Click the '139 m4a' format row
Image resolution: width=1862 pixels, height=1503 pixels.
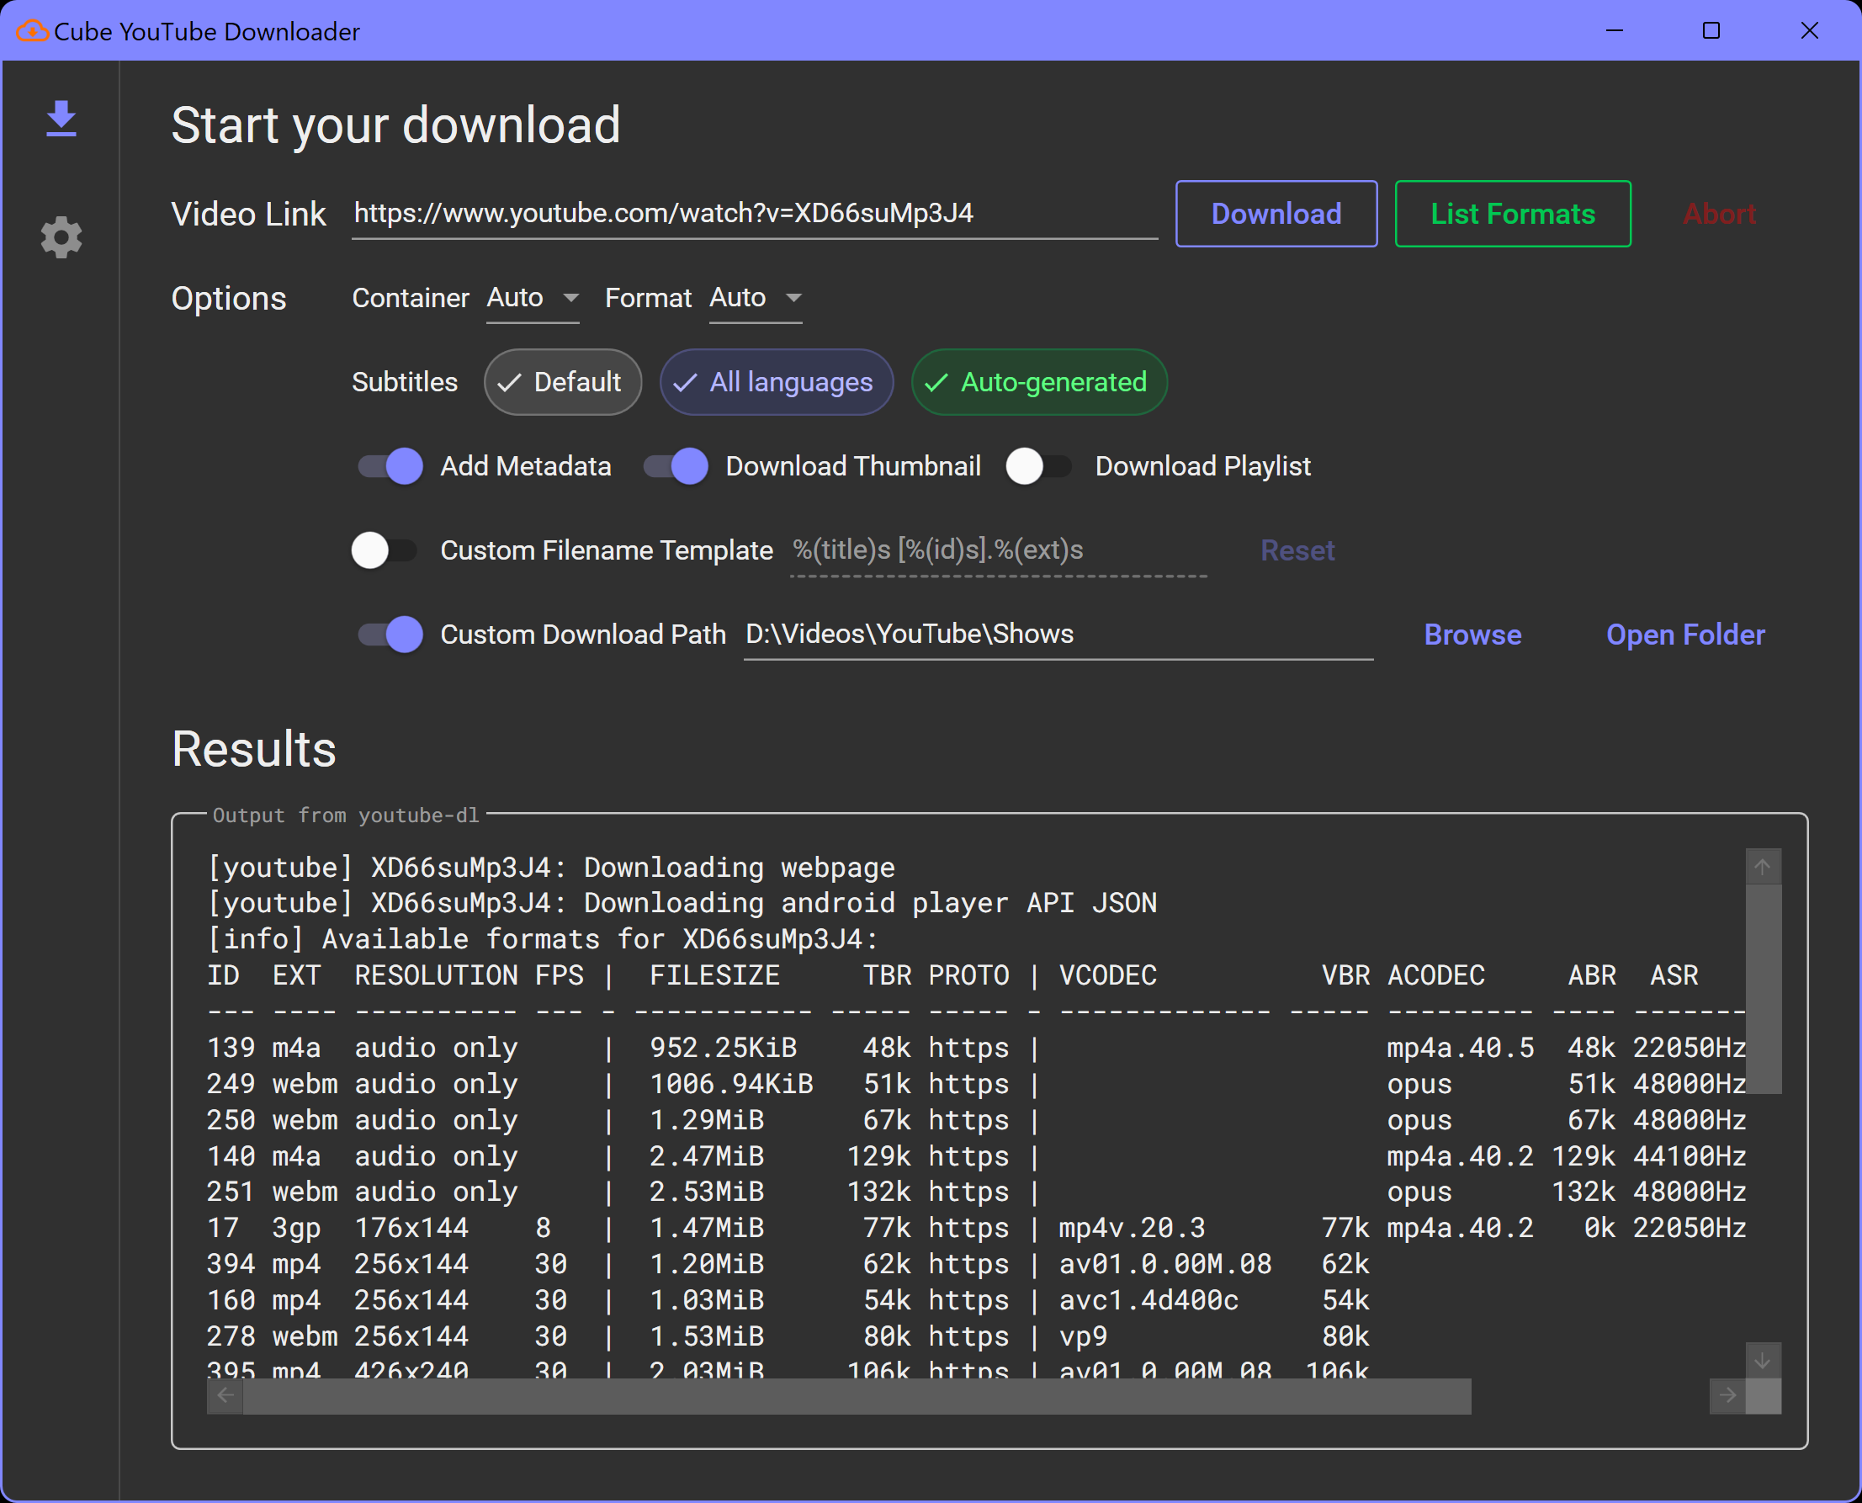point(975,1048)
